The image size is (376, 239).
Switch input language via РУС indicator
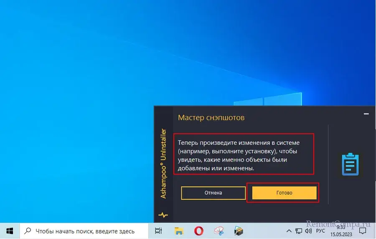pyautogui.click(x=320, y=231)
